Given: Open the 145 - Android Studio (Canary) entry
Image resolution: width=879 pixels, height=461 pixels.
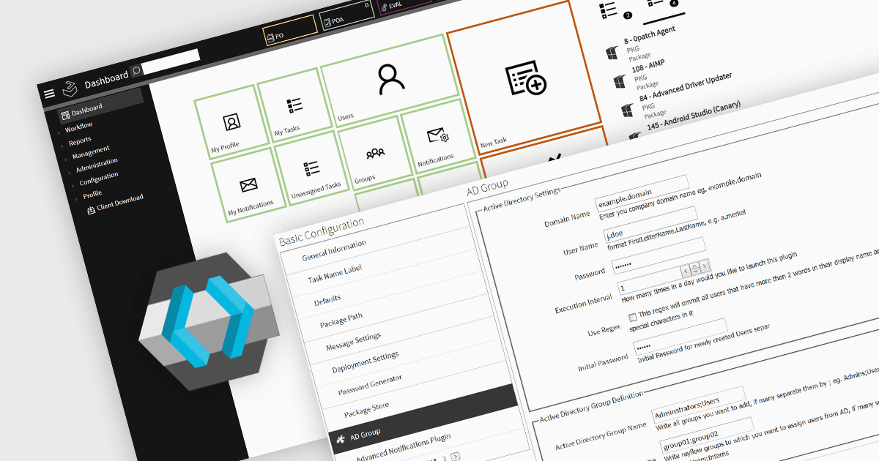Looking at the screenshot, I should click(694, 116).
